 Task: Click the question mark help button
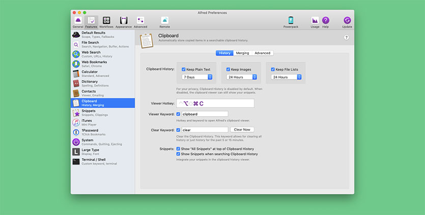(346, 38)
